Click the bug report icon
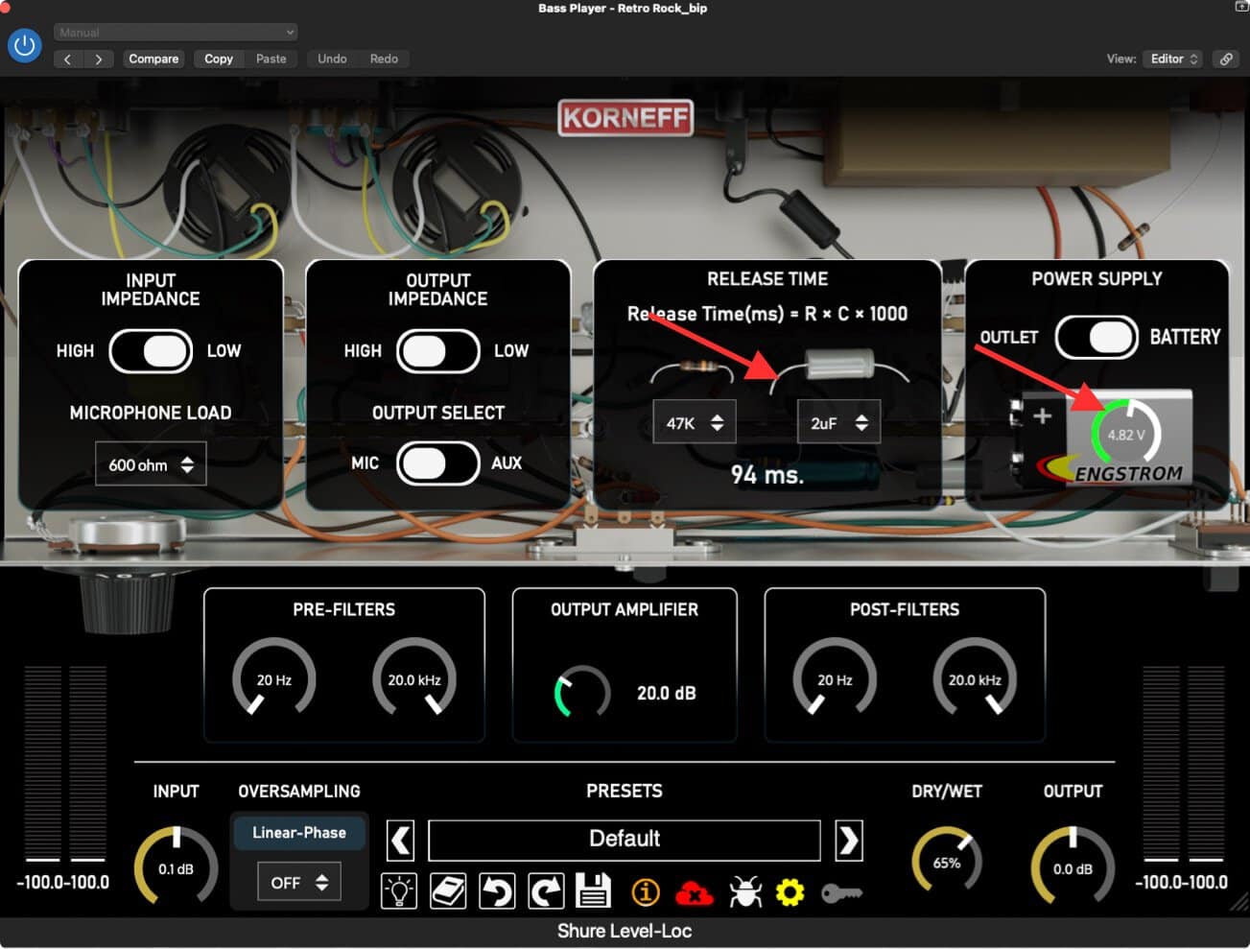 coord(744,893)
